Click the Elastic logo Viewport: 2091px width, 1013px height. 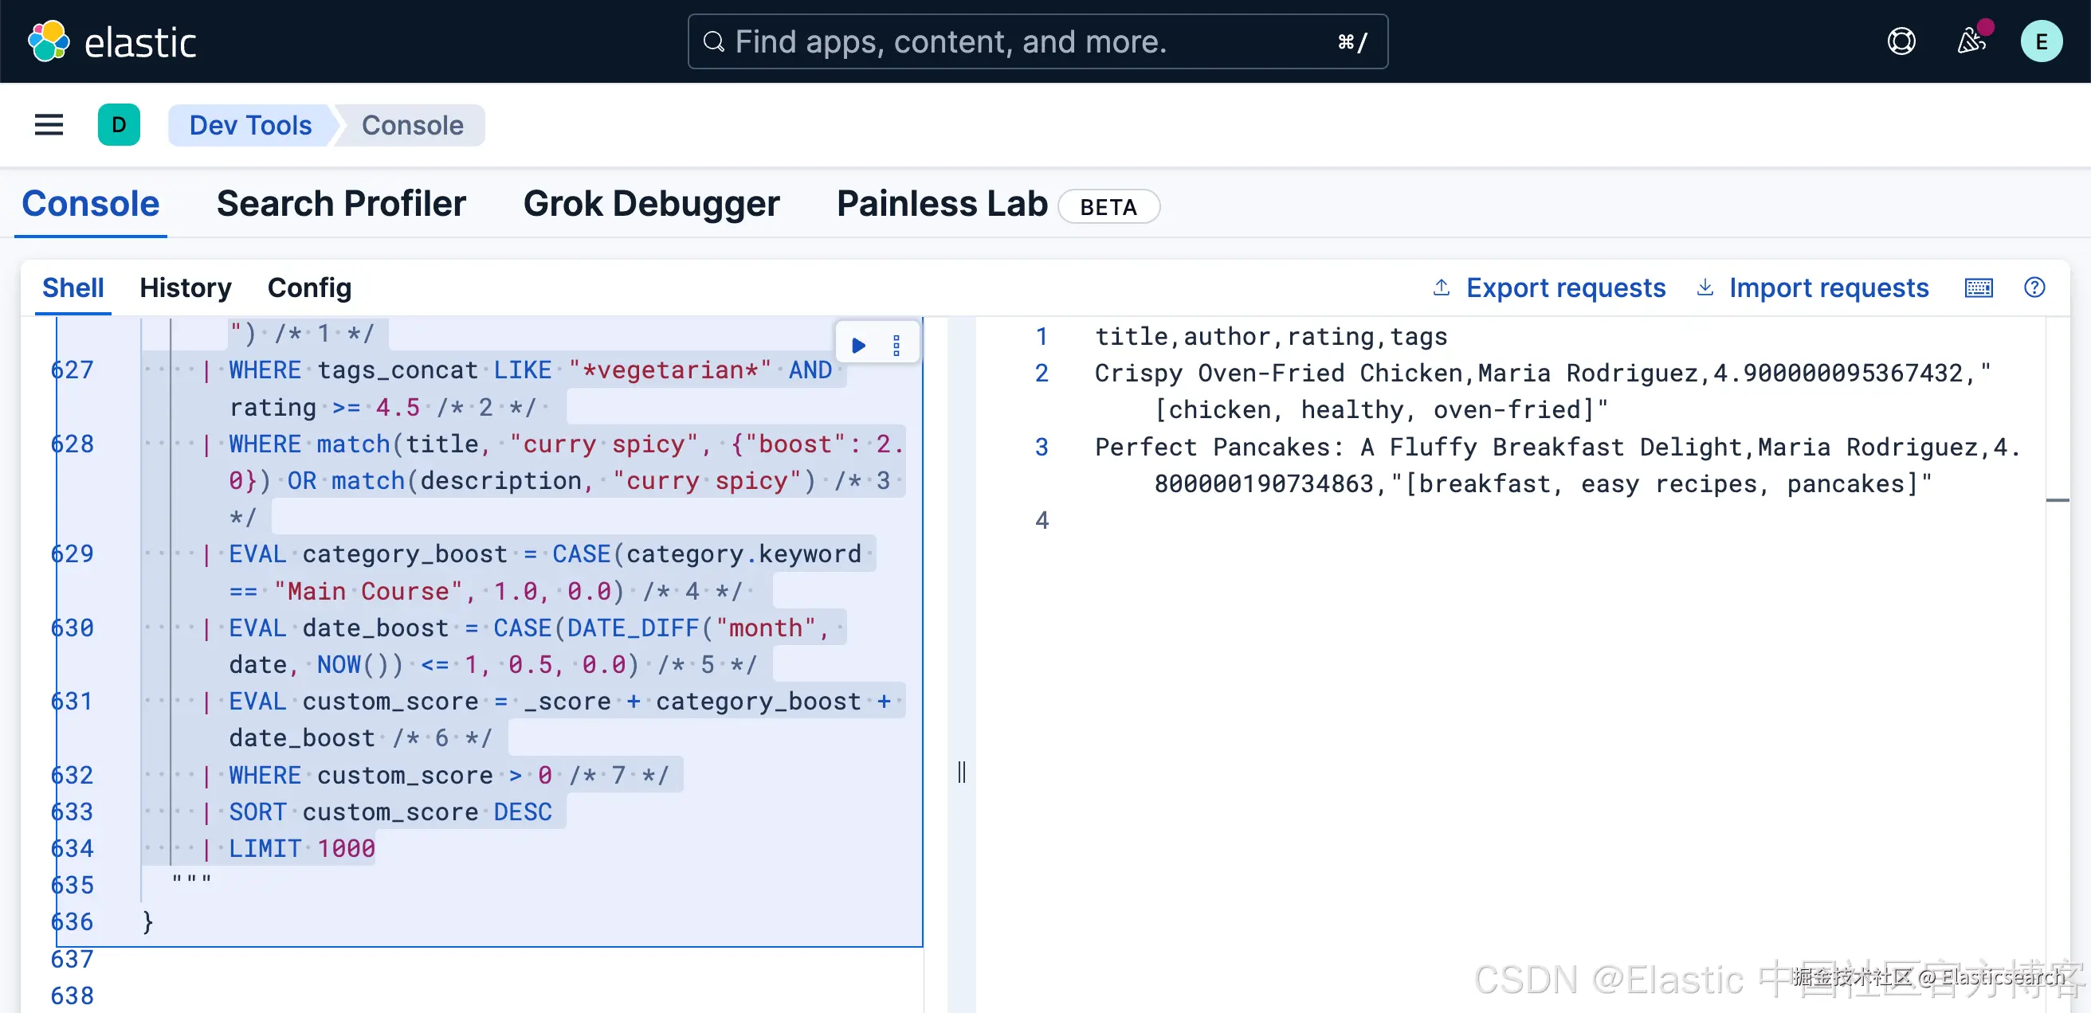point(112,41)
